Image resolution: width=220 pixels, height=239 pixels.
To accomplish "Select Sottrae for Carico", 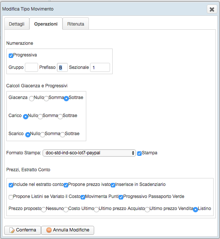I will 60,117.
